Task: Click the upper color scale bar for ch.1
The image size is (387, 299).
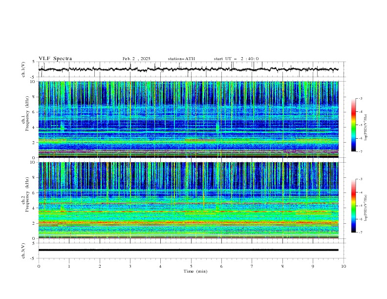Action: pyautogui.click(x=354, y=125)
